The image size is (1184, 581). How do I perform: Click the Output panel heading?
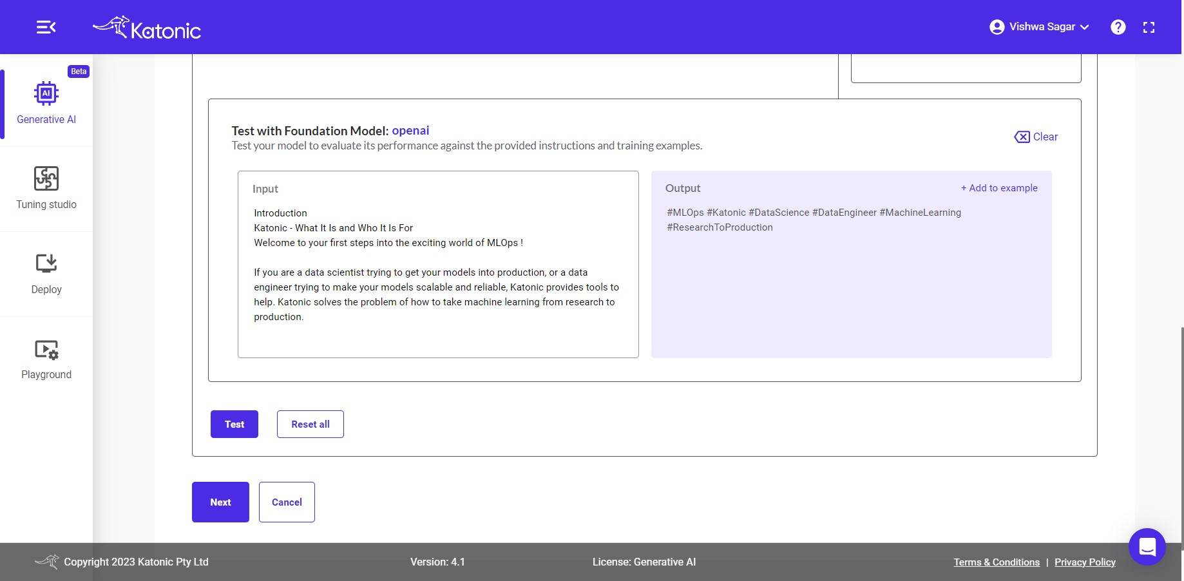683,188
